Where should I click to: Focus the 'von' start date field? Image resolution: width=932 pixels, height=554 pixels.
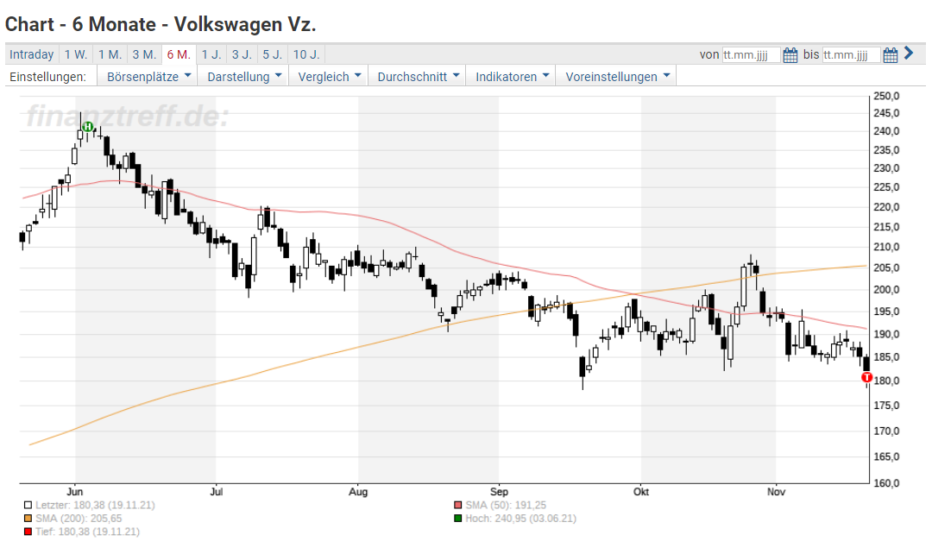coord(751,54)
